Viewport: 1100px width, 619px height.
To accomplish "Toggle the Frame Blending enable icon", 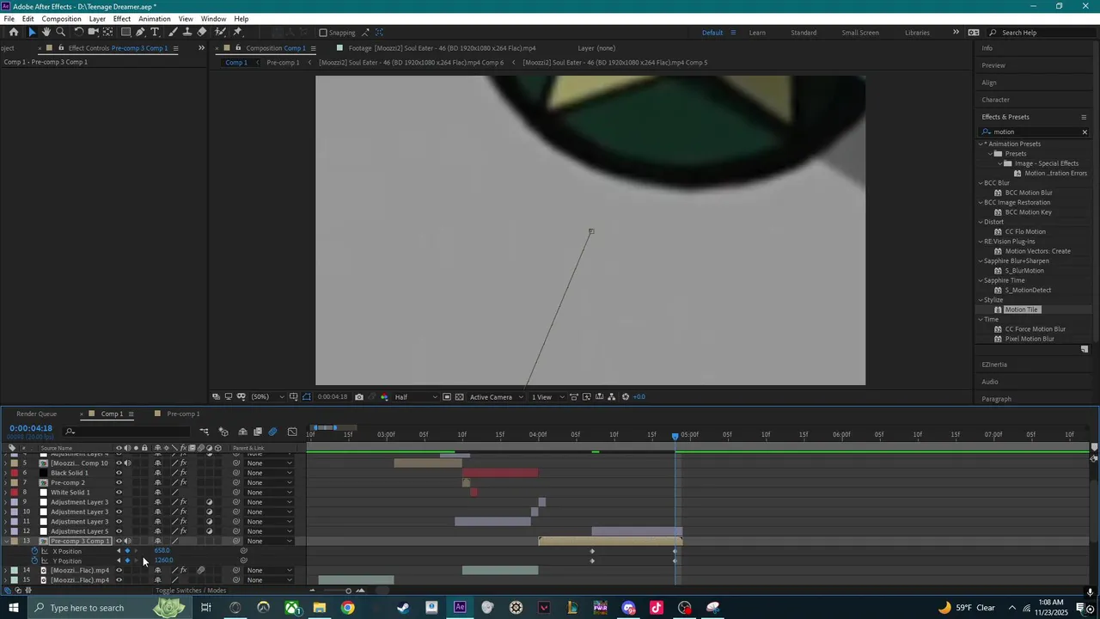I will tap(258, 432).
